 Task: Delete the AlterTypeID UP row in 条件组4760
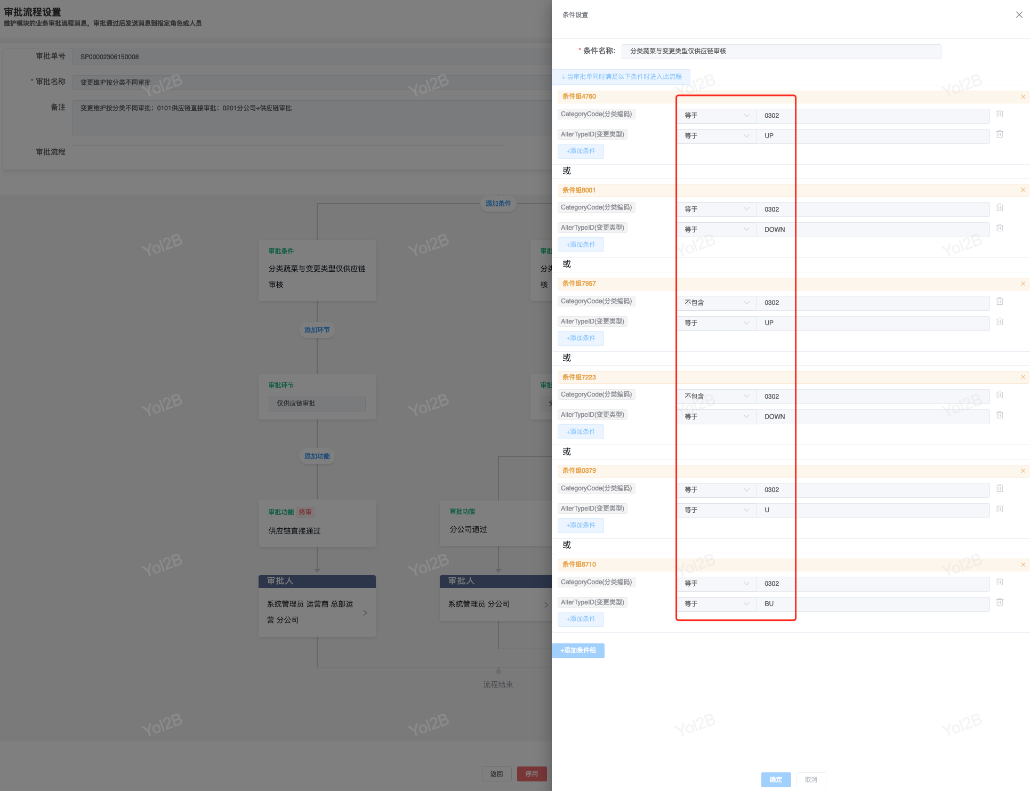pos(1000,134)
